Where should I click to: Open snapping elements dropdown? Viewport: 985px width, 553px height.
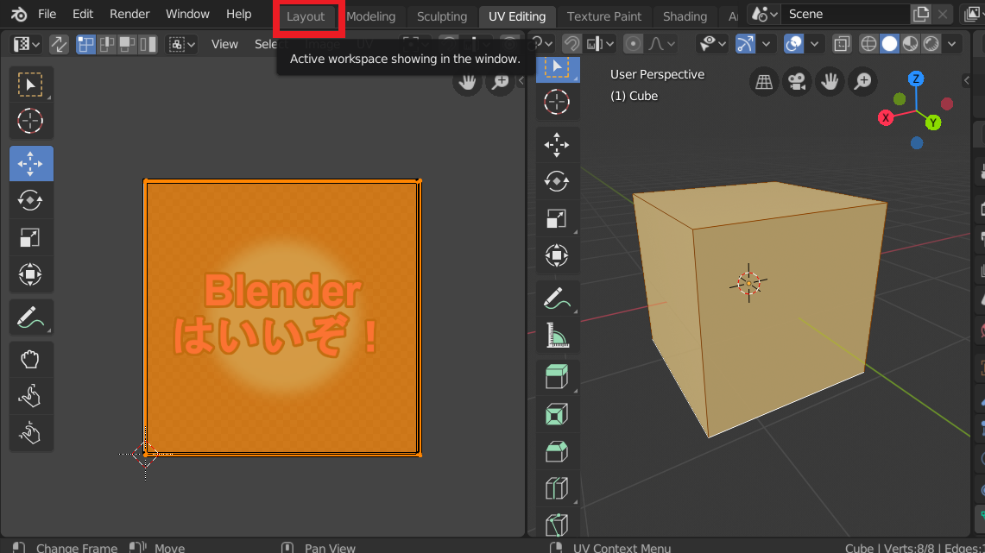pos(599,44)
